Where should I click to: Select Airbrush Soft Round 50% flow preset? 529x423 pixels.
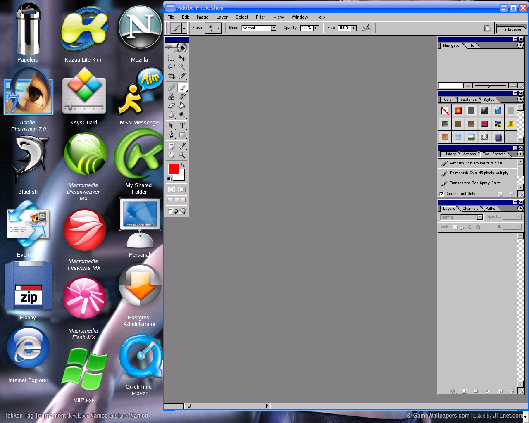pyautogui.click(x=478, y=163)
